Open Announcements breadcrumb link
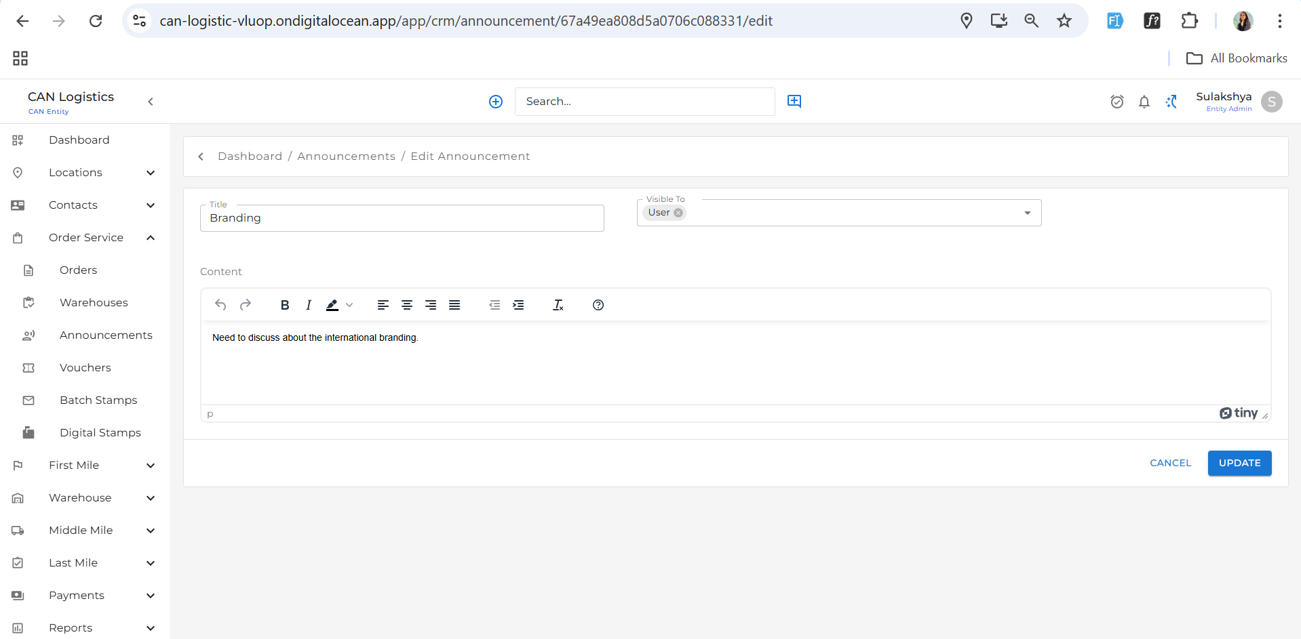 click(346, 157)
